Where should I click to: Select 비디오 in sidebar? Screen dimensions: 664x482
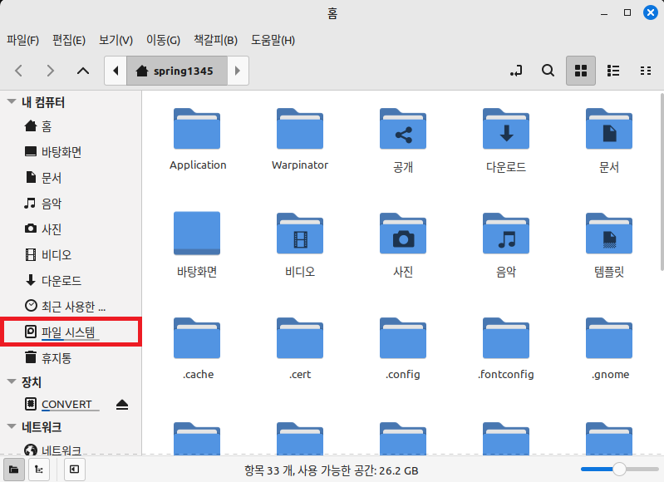(71, 255)
